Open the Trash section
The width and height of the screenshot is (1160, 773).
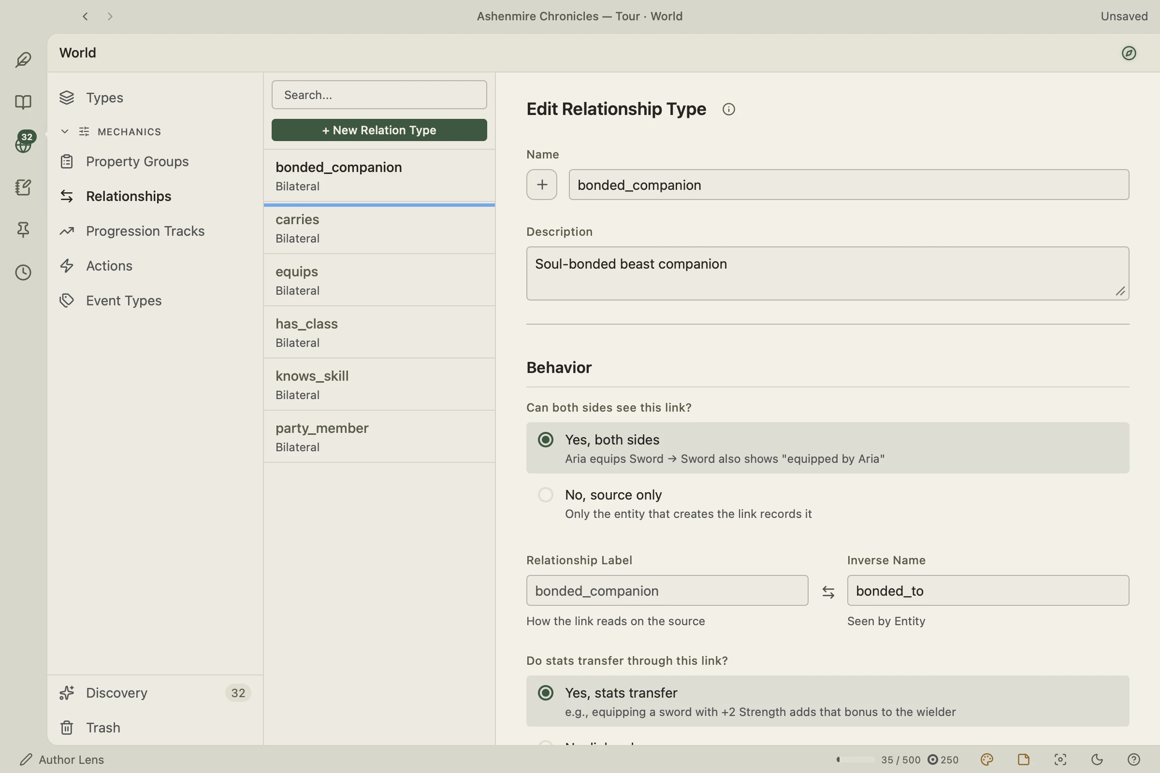155,728
